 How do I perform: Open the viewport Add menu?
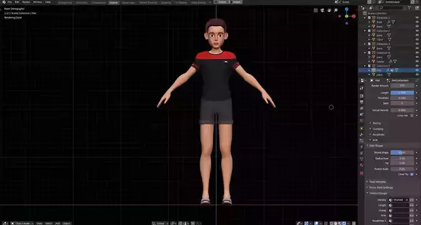(x=57, y=223)
